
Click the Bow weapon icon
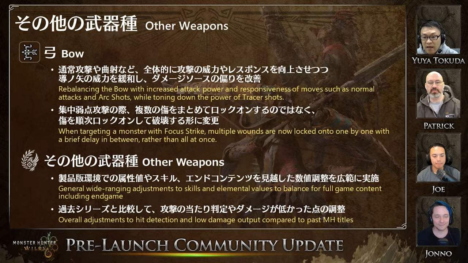coord(30,52)
